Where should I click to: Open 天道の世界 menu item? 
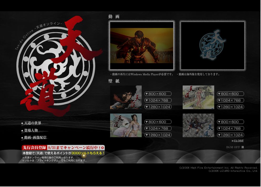click(x=33, y=123)
